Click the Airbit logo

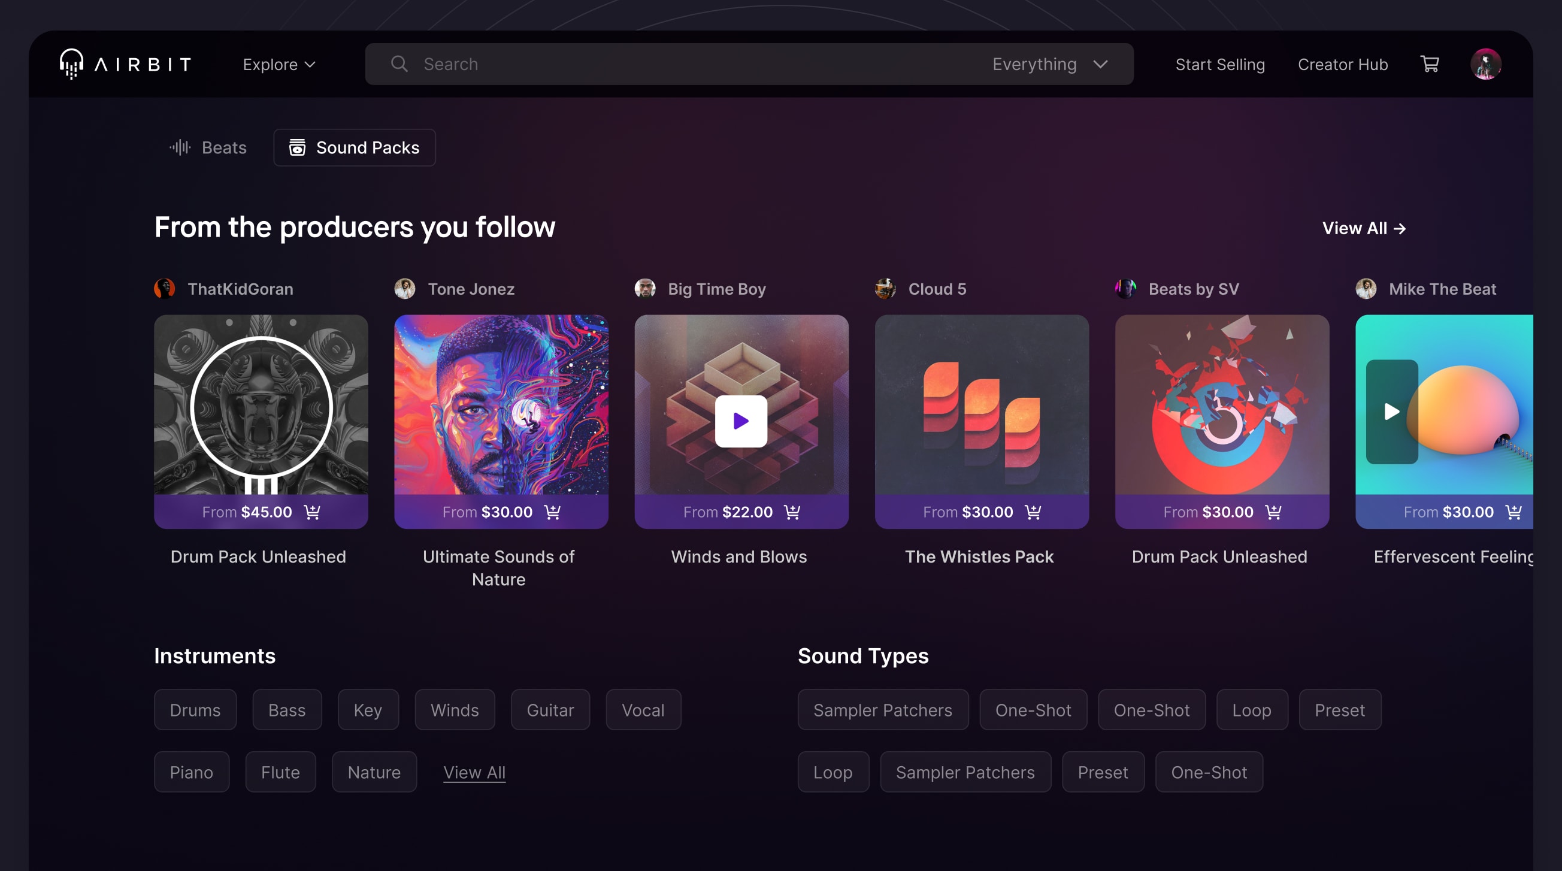tap(126, 64)
